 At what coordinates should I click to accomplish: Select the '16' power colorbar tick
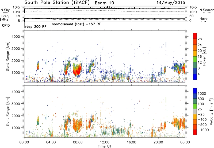coord(200,57)
